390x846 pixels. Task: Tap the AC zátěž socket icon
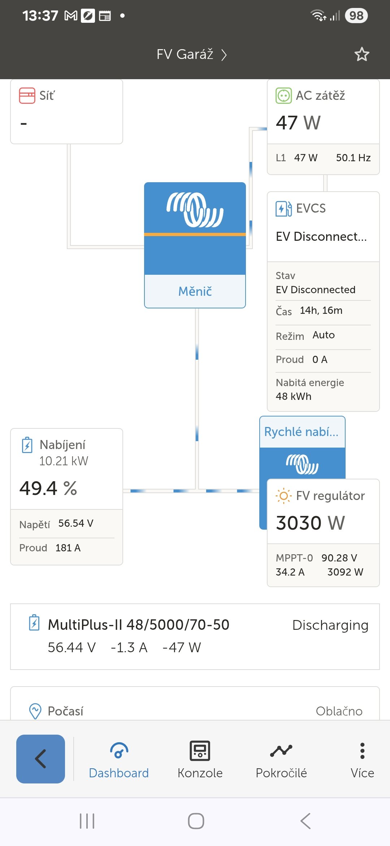[283, 96]
